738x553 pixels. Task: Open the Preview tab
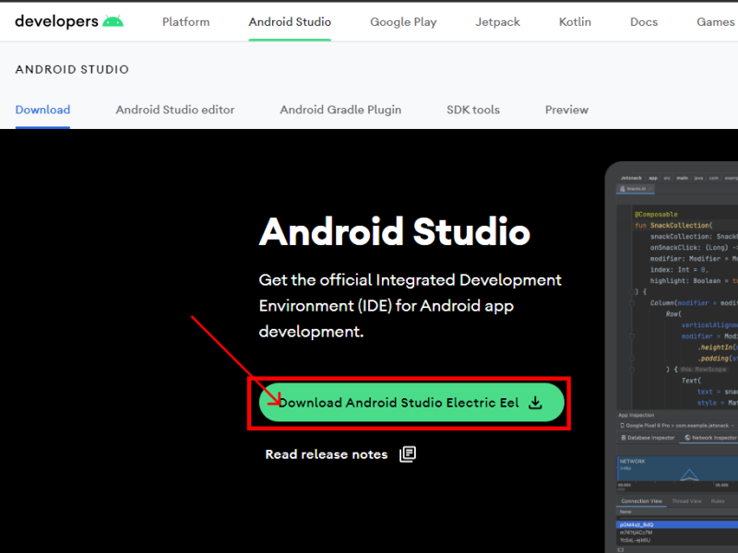point(566,110)
